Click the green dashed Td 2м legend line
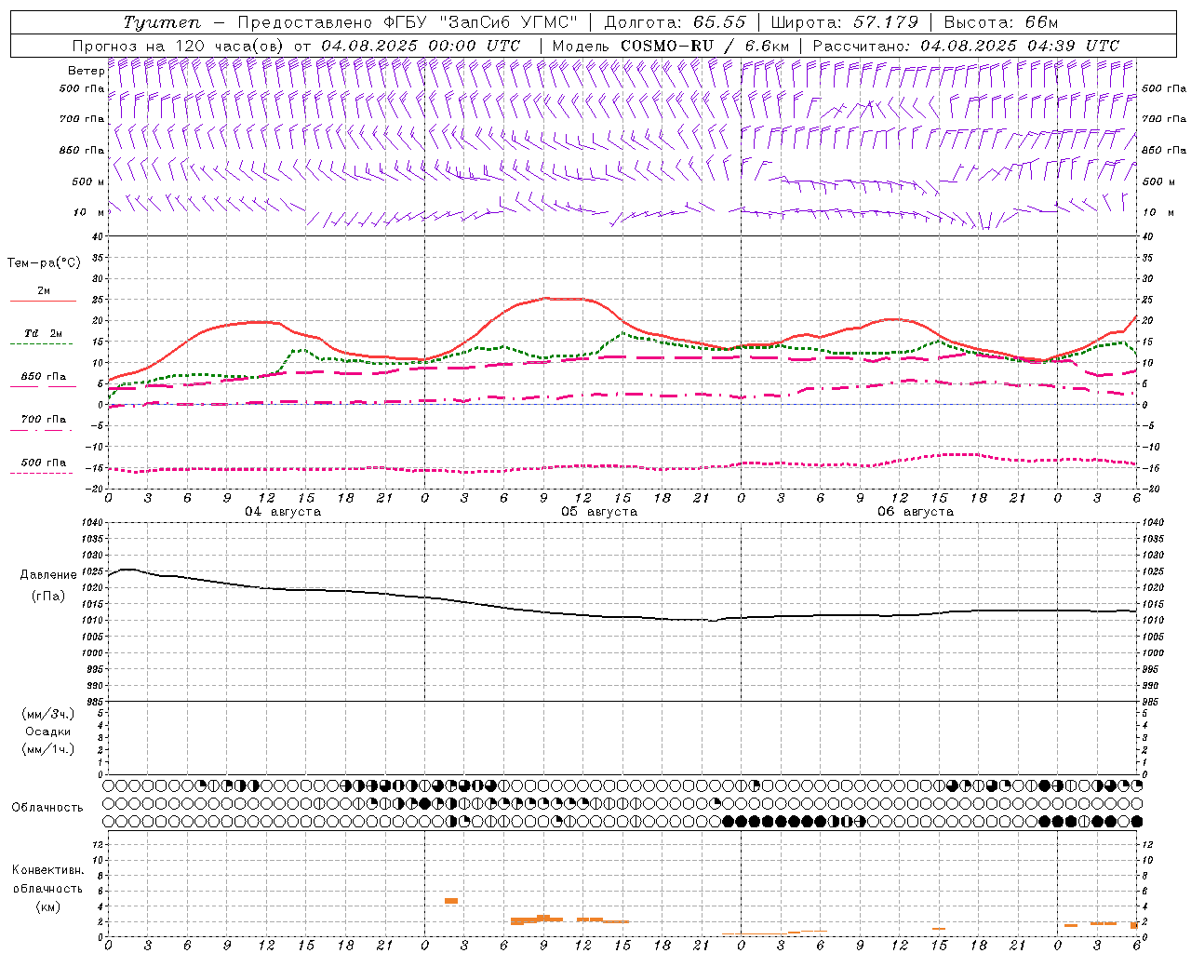 tap(43, 344)
